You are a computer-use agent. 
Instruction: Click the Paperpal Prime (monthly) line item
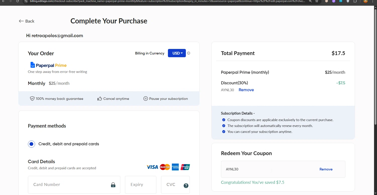(245, 72)
